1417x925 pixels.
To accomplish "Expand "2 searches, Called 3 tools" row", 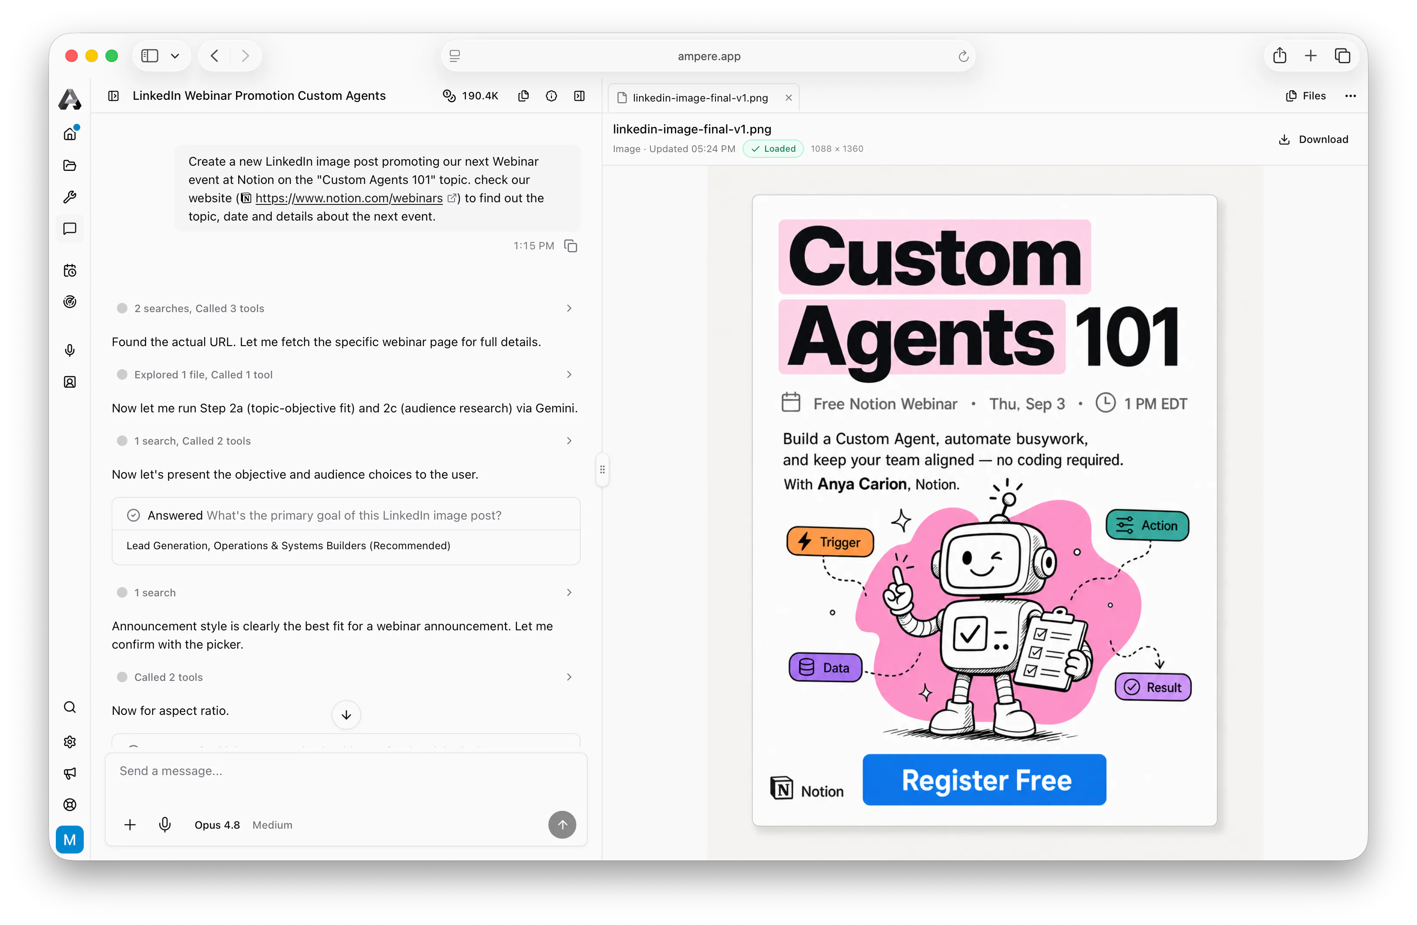I will [346, 308].
